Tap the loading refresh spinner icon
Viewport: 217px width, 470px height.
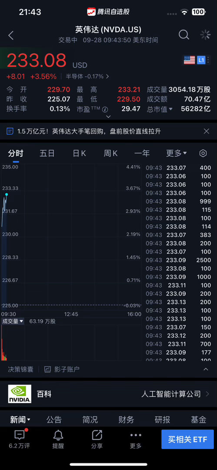[205, 35]
